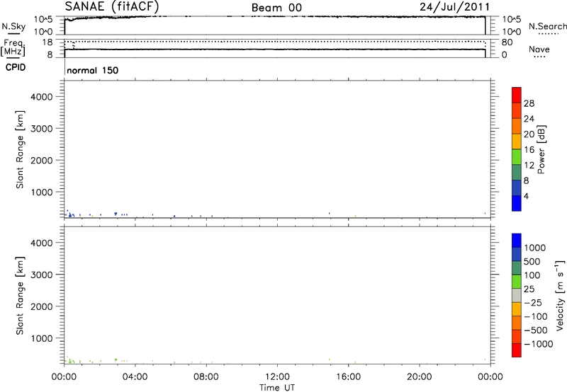Click the 80 tick label of the Nave axis
Image resolution: width=567 pixels, height=392 pixels.
click(507, 42)
